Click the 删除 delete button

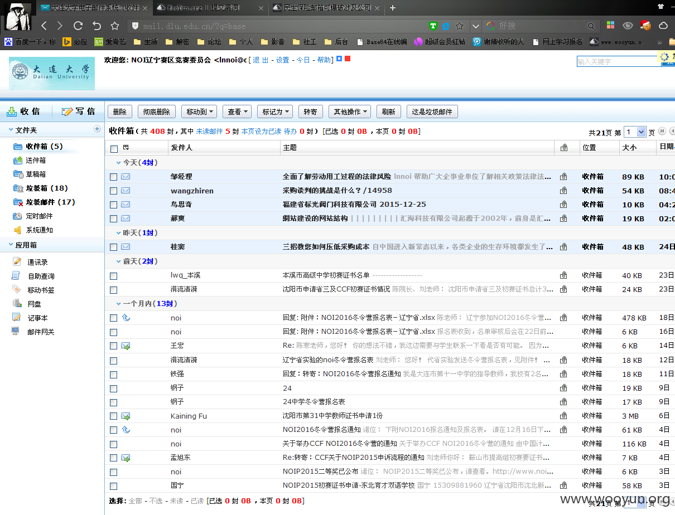[119, 111]
